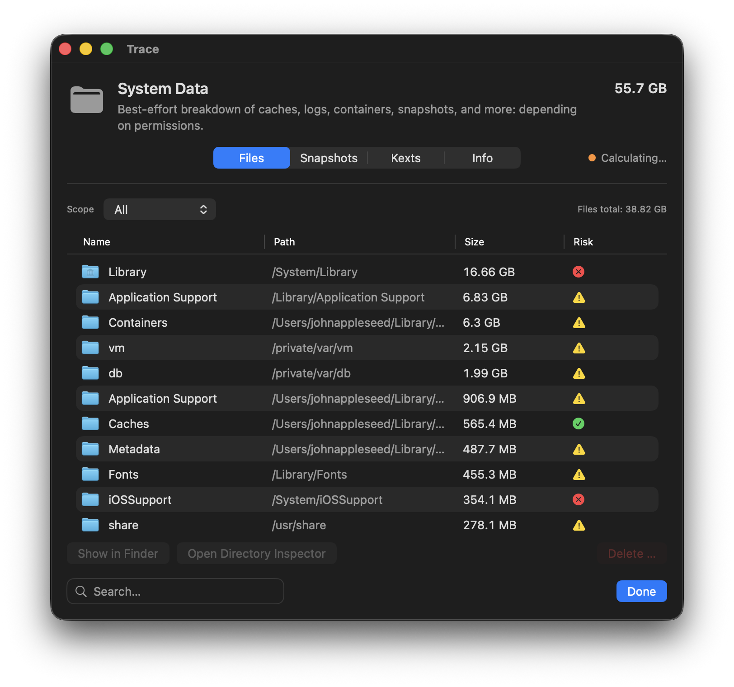Click the red risk icon for iOSSupport
Viewport: 734px width, 687px height.
coord(578,499)
